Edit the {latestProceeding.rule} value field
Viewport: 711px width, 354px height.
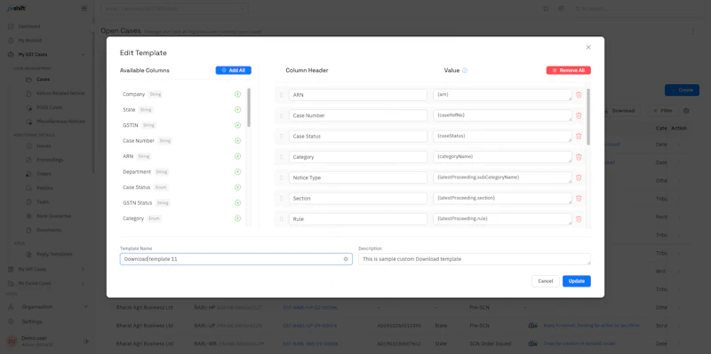[502, 219]
